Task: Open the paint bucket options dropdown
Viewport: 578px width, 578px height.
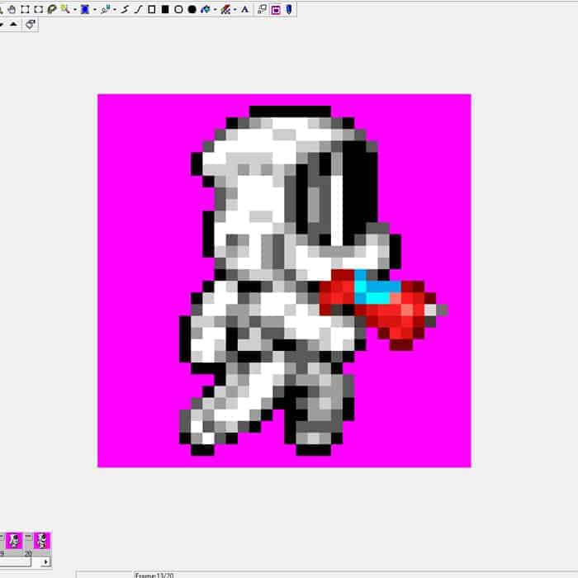Action: click(x=215, y=10)
